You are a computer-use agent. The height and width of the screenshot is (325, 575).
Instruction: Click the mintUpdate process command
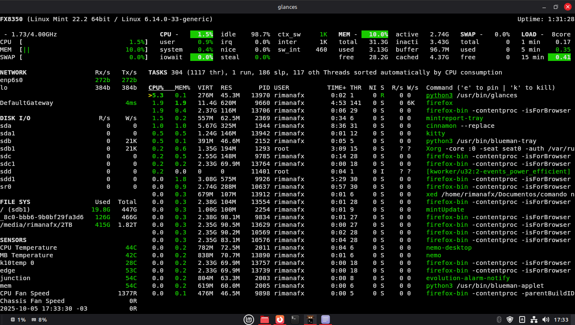click(445, 209)
